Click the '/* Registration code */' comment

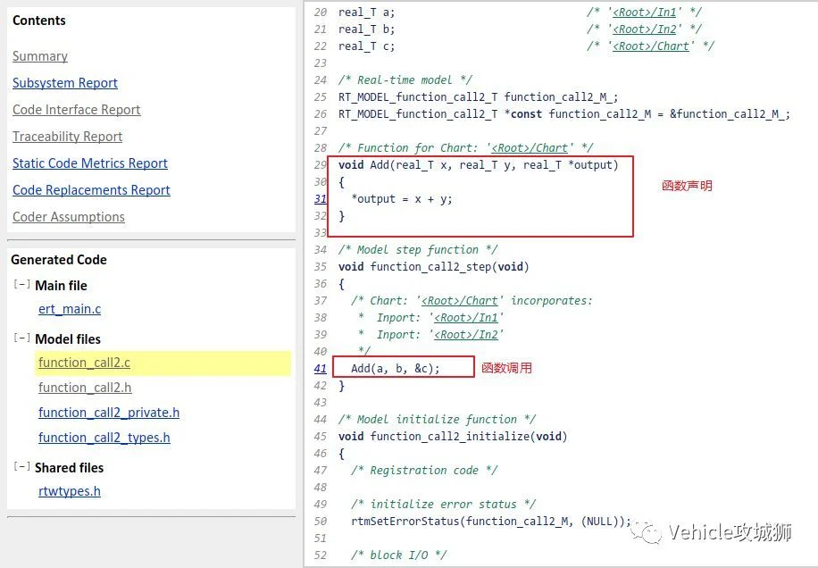click(425, 471)
